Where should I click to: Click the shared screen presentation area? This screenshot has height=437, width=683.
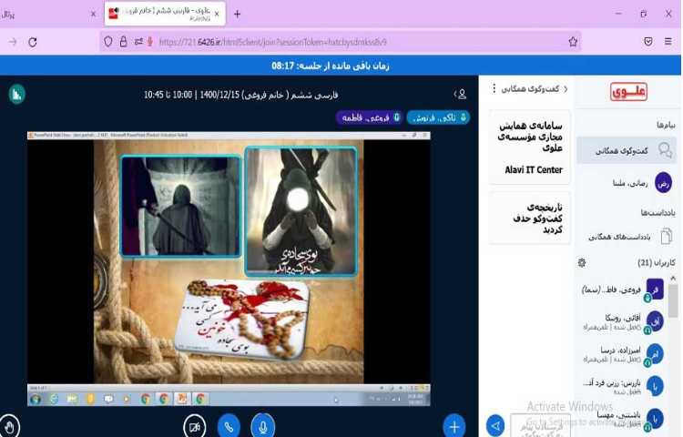click(x=229, y=269)
